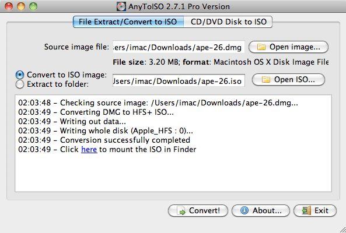Click the conversion log text area

pyautogui.click(x=173, y=143)
